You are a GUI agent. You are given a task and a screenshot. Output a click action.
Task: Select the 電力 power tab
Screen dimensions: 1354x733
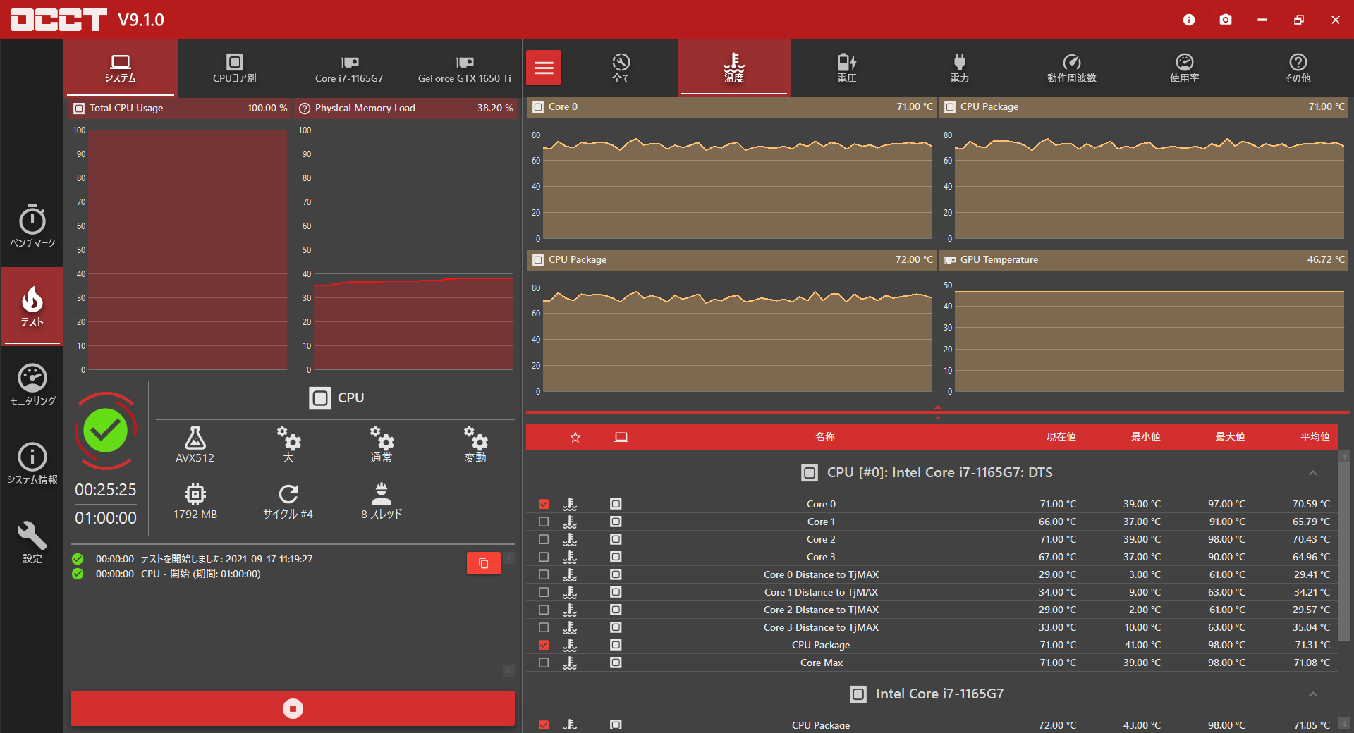(959, 68)
